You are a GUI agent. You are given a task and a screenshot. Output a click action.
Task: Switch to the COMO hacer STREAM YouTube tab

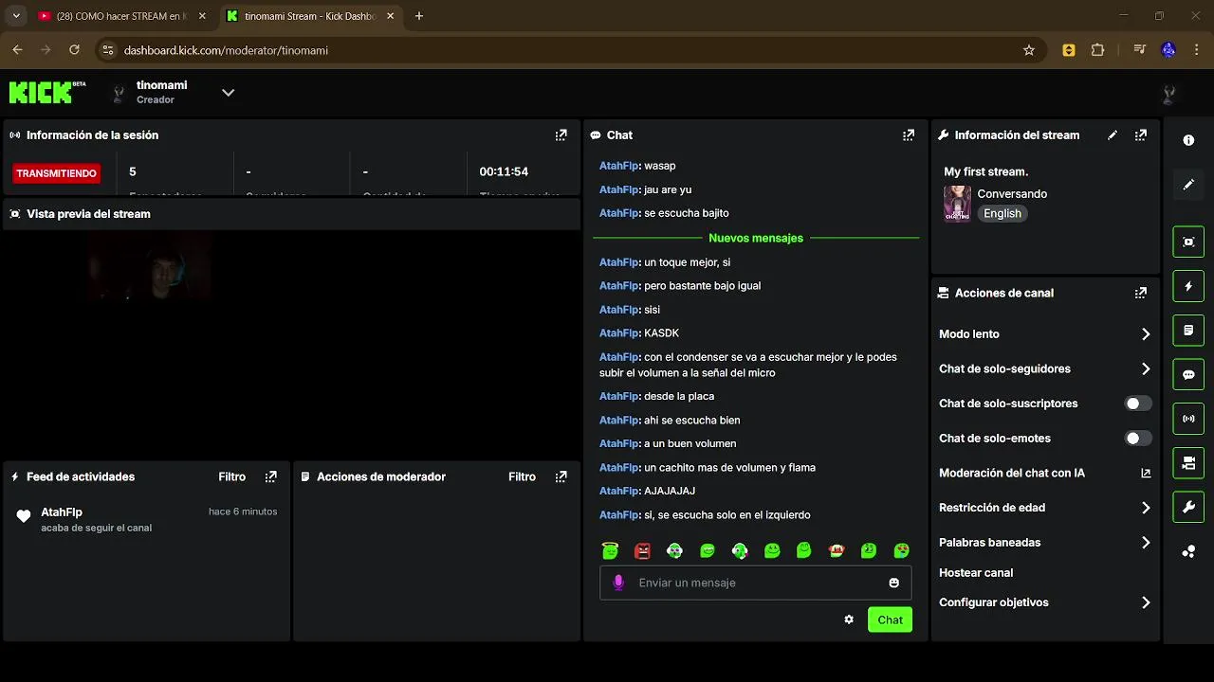point(121,16)
